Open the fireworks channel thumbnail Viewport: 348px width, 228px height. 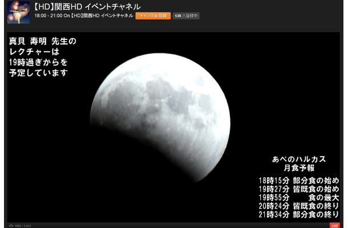18,12
